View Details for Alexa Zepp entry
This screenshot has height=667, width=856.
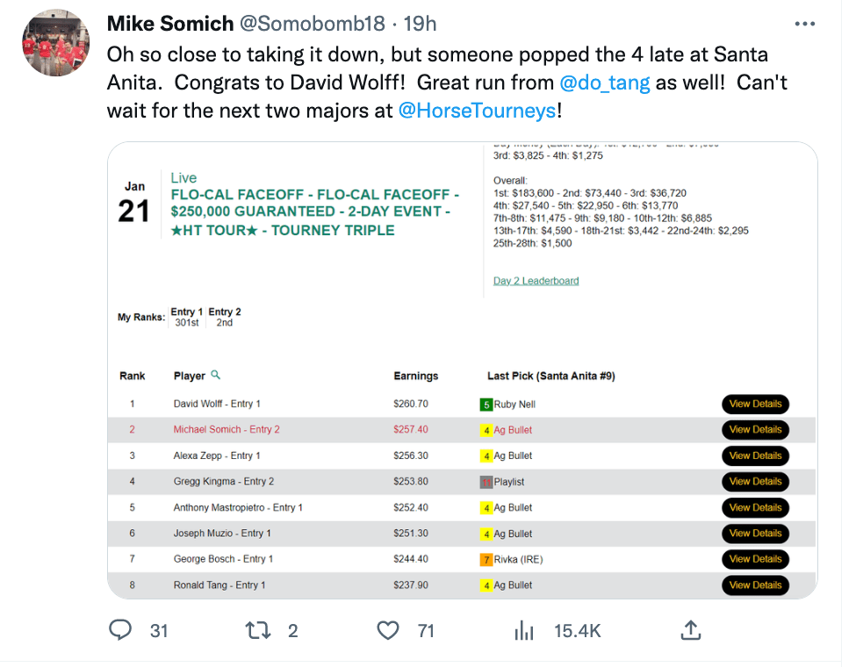(755, 455)
